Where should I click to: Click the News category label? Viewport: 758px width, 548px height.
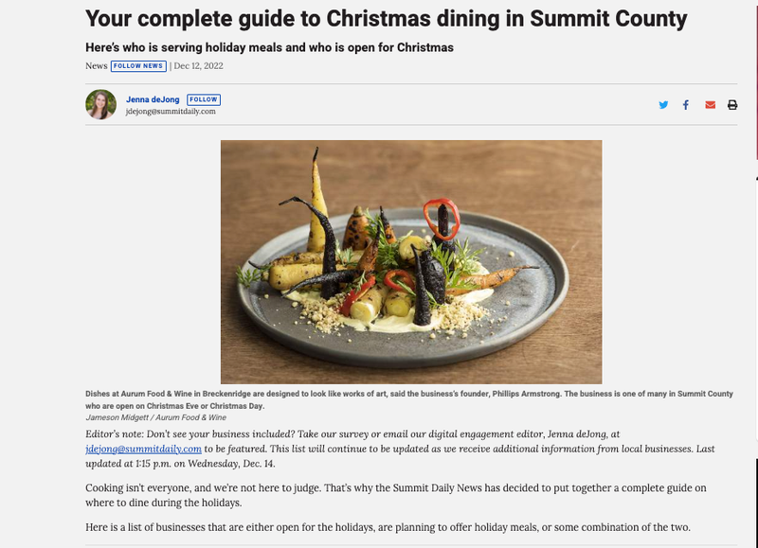97,66
